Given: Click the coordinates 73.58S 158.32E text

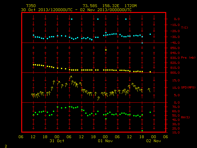Looking at the screenshot, I should pos(101,6).
